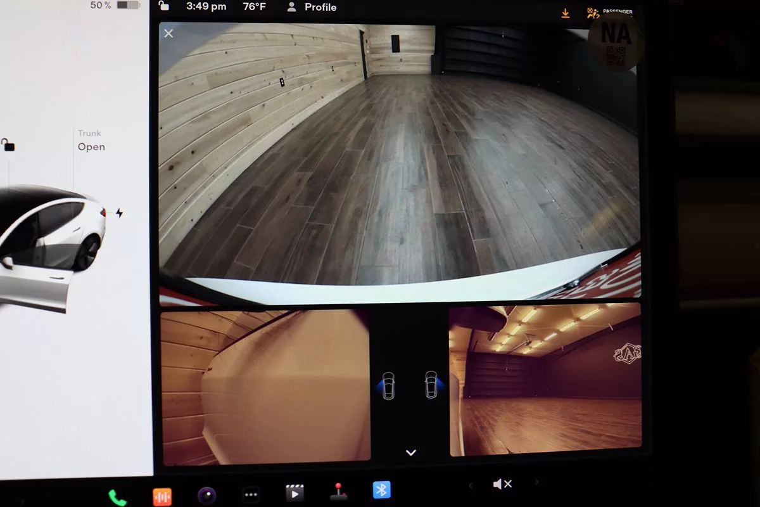Open the all apps three-dot launcher
760x507 pixels.
pos(251,494)
